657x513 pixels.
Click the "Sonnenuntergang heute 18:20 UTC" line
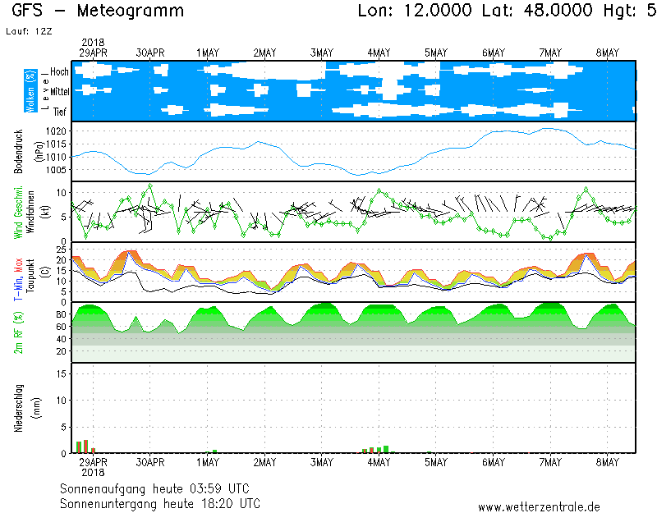click(160, 504)
